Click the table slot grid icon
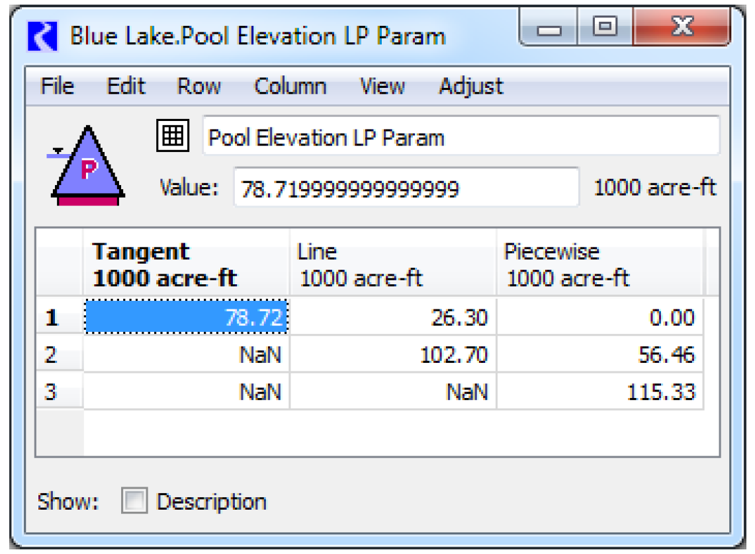755x554 pixels. coord(173,136)
